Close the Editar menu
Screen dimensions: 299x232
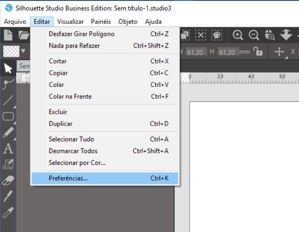(x=42, y=22)
